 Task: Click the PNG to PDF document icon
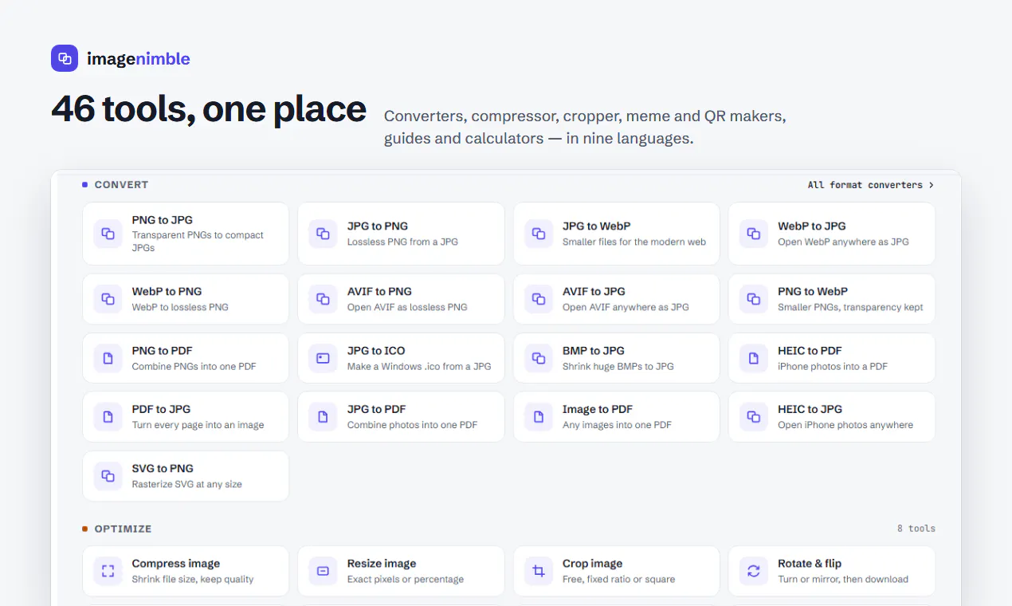pyautogui.click(x=108, y=358)
